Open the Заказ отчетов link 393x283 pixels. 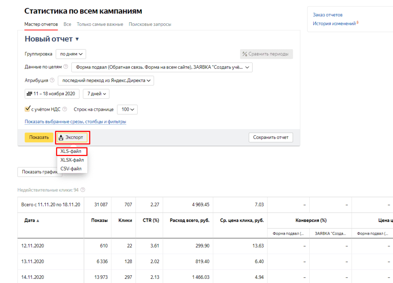(x=327, y=15)
